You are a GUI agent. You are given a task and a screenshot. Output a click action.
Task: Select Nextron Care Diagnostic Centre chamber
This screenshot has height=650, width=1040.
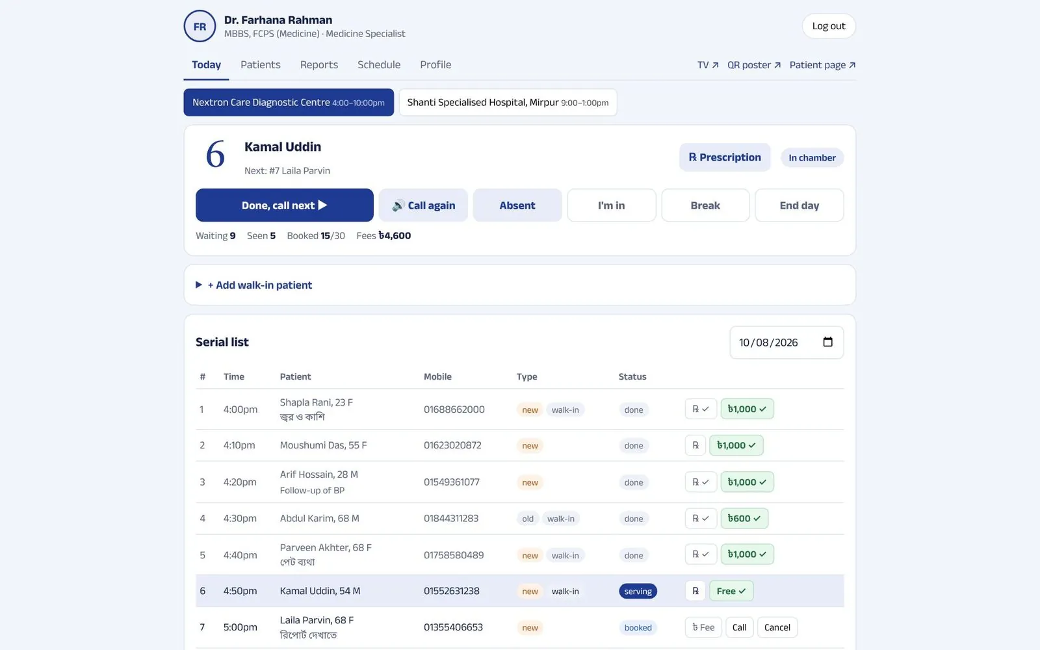[x=289, y=102]
